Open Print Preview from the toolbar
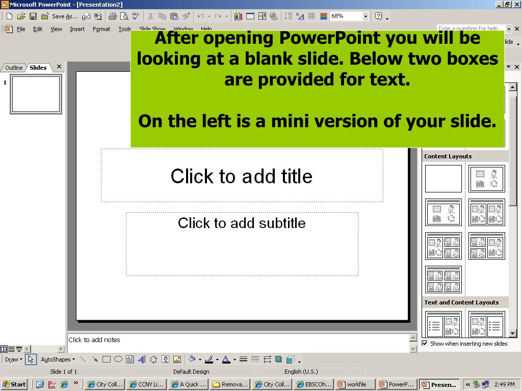The image size is (522, 391). tap(124, 16)
